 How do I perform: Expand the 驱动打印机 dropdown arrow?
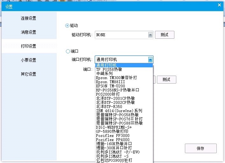[151, 35]
